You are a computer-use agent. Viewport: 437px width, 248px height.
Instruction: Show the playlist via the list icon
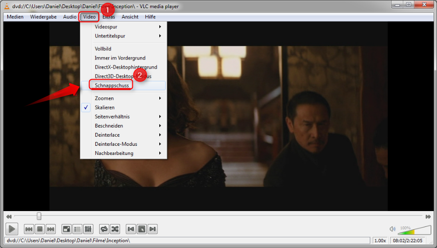tap(77, 229)
